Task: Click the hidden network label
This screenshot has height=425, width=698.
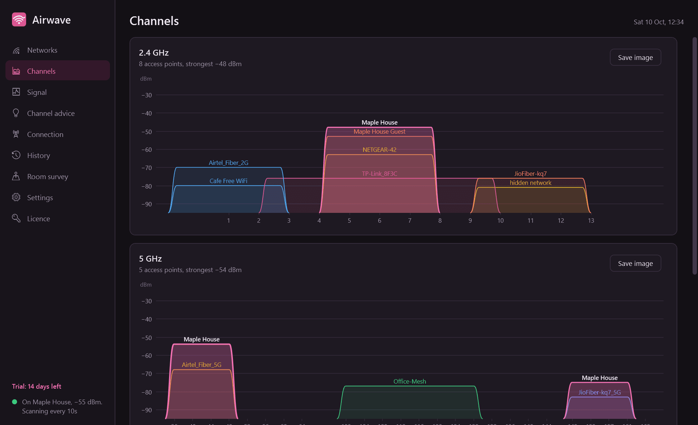Action: click(530, 183)
